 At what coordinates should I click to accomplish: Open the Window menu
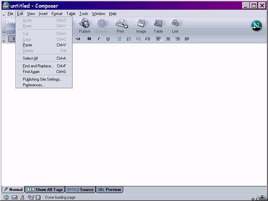pyautogui.click(x=98, y=14)
